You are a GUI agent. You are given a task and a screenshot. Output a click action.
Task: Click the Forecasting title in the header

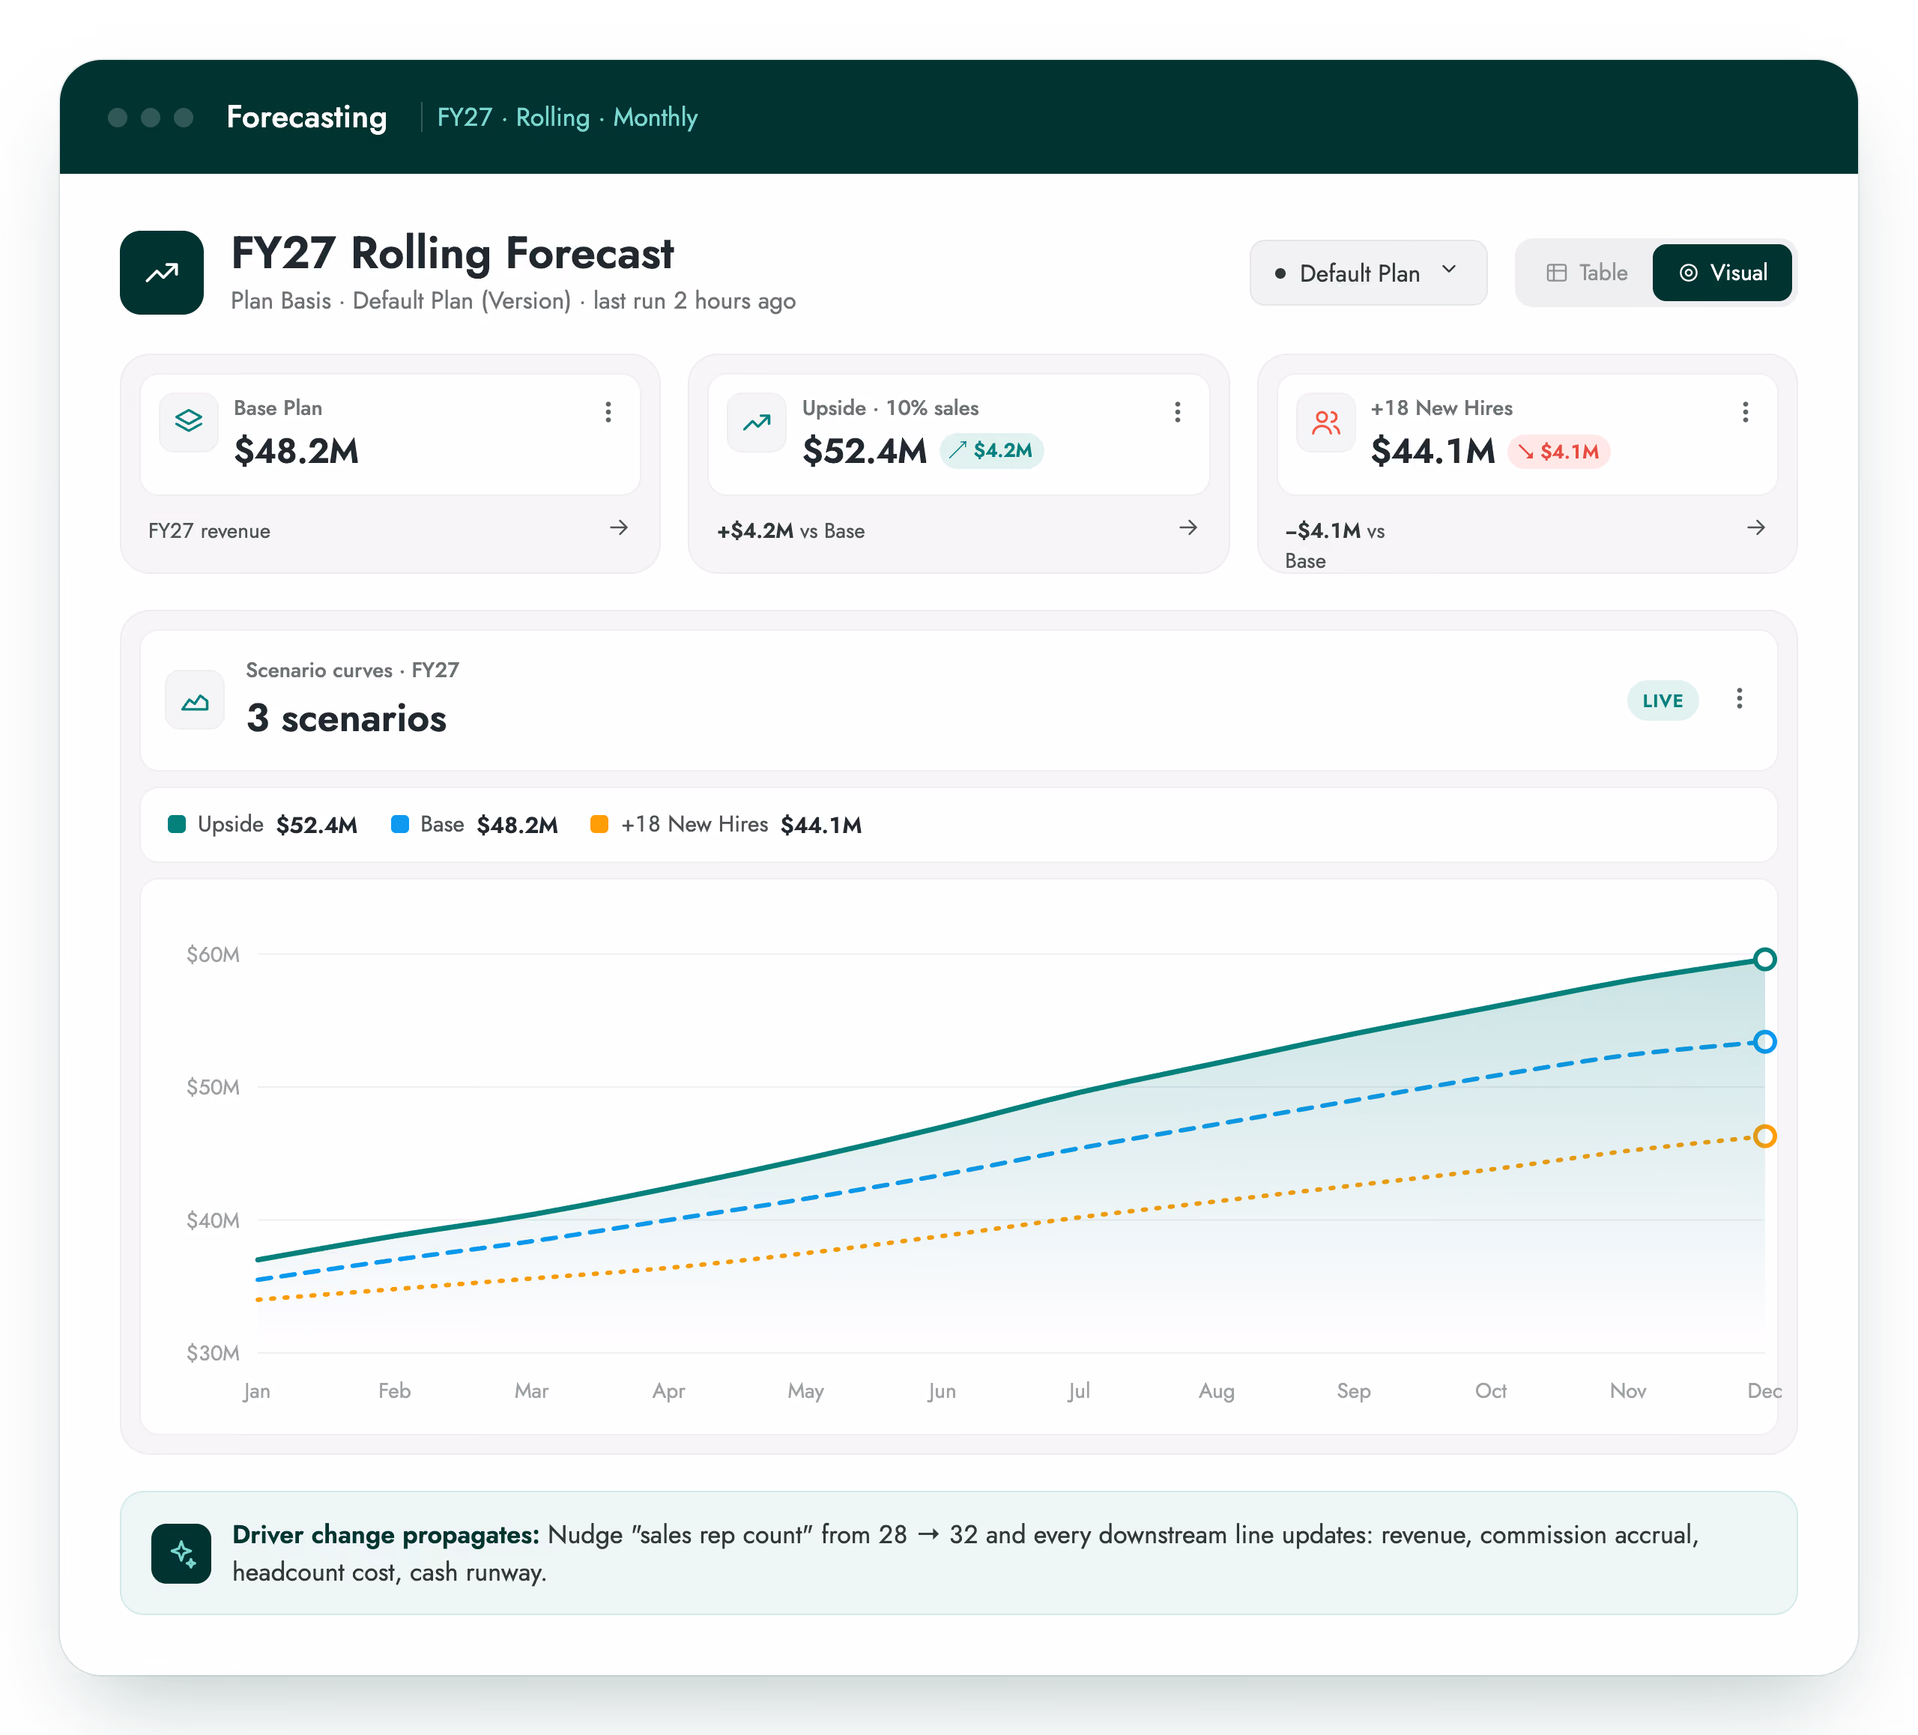click(x=306, y=117)
